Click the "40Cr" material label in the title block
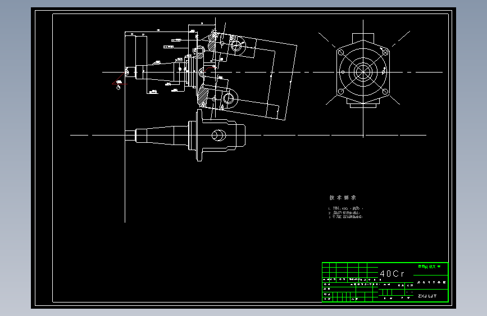Viewport: 487px width, 316px height. (x=392, y=274)
